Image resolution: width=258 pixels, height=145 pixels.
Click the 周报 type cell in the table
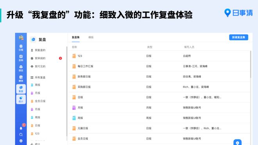pyautogui.click(x=149, y=118)
